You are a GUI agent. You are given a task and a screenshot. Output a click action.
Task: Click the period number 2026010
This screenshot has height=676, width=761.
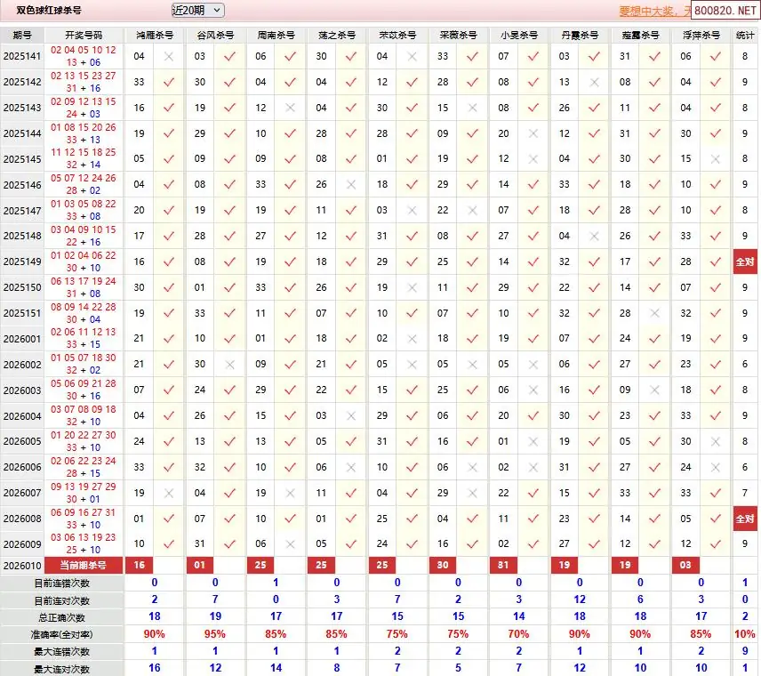22,566
